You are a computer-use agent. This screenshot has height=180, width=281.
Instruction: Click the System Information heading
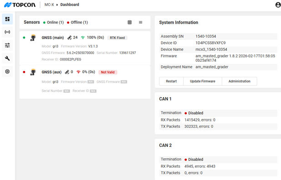pos(179,23)
